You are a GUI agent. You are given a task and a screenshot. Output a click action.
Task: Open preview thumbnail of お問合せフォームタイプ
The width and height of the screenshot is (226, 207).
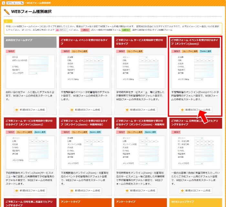click(x=30, y=71)
